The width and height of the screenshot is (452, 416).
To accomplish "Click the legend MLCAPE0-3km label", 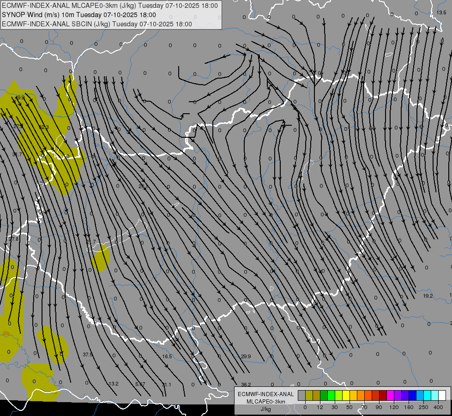I will click(265, 402).
